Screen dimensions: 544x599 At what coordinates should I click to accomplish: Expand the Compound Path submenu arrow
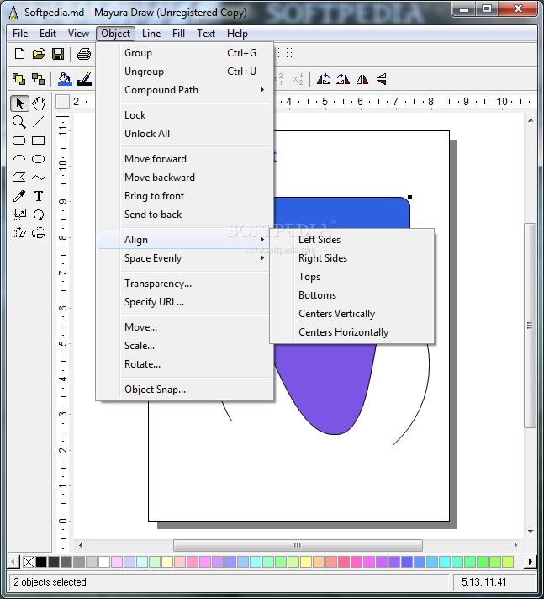coord(261,90)
